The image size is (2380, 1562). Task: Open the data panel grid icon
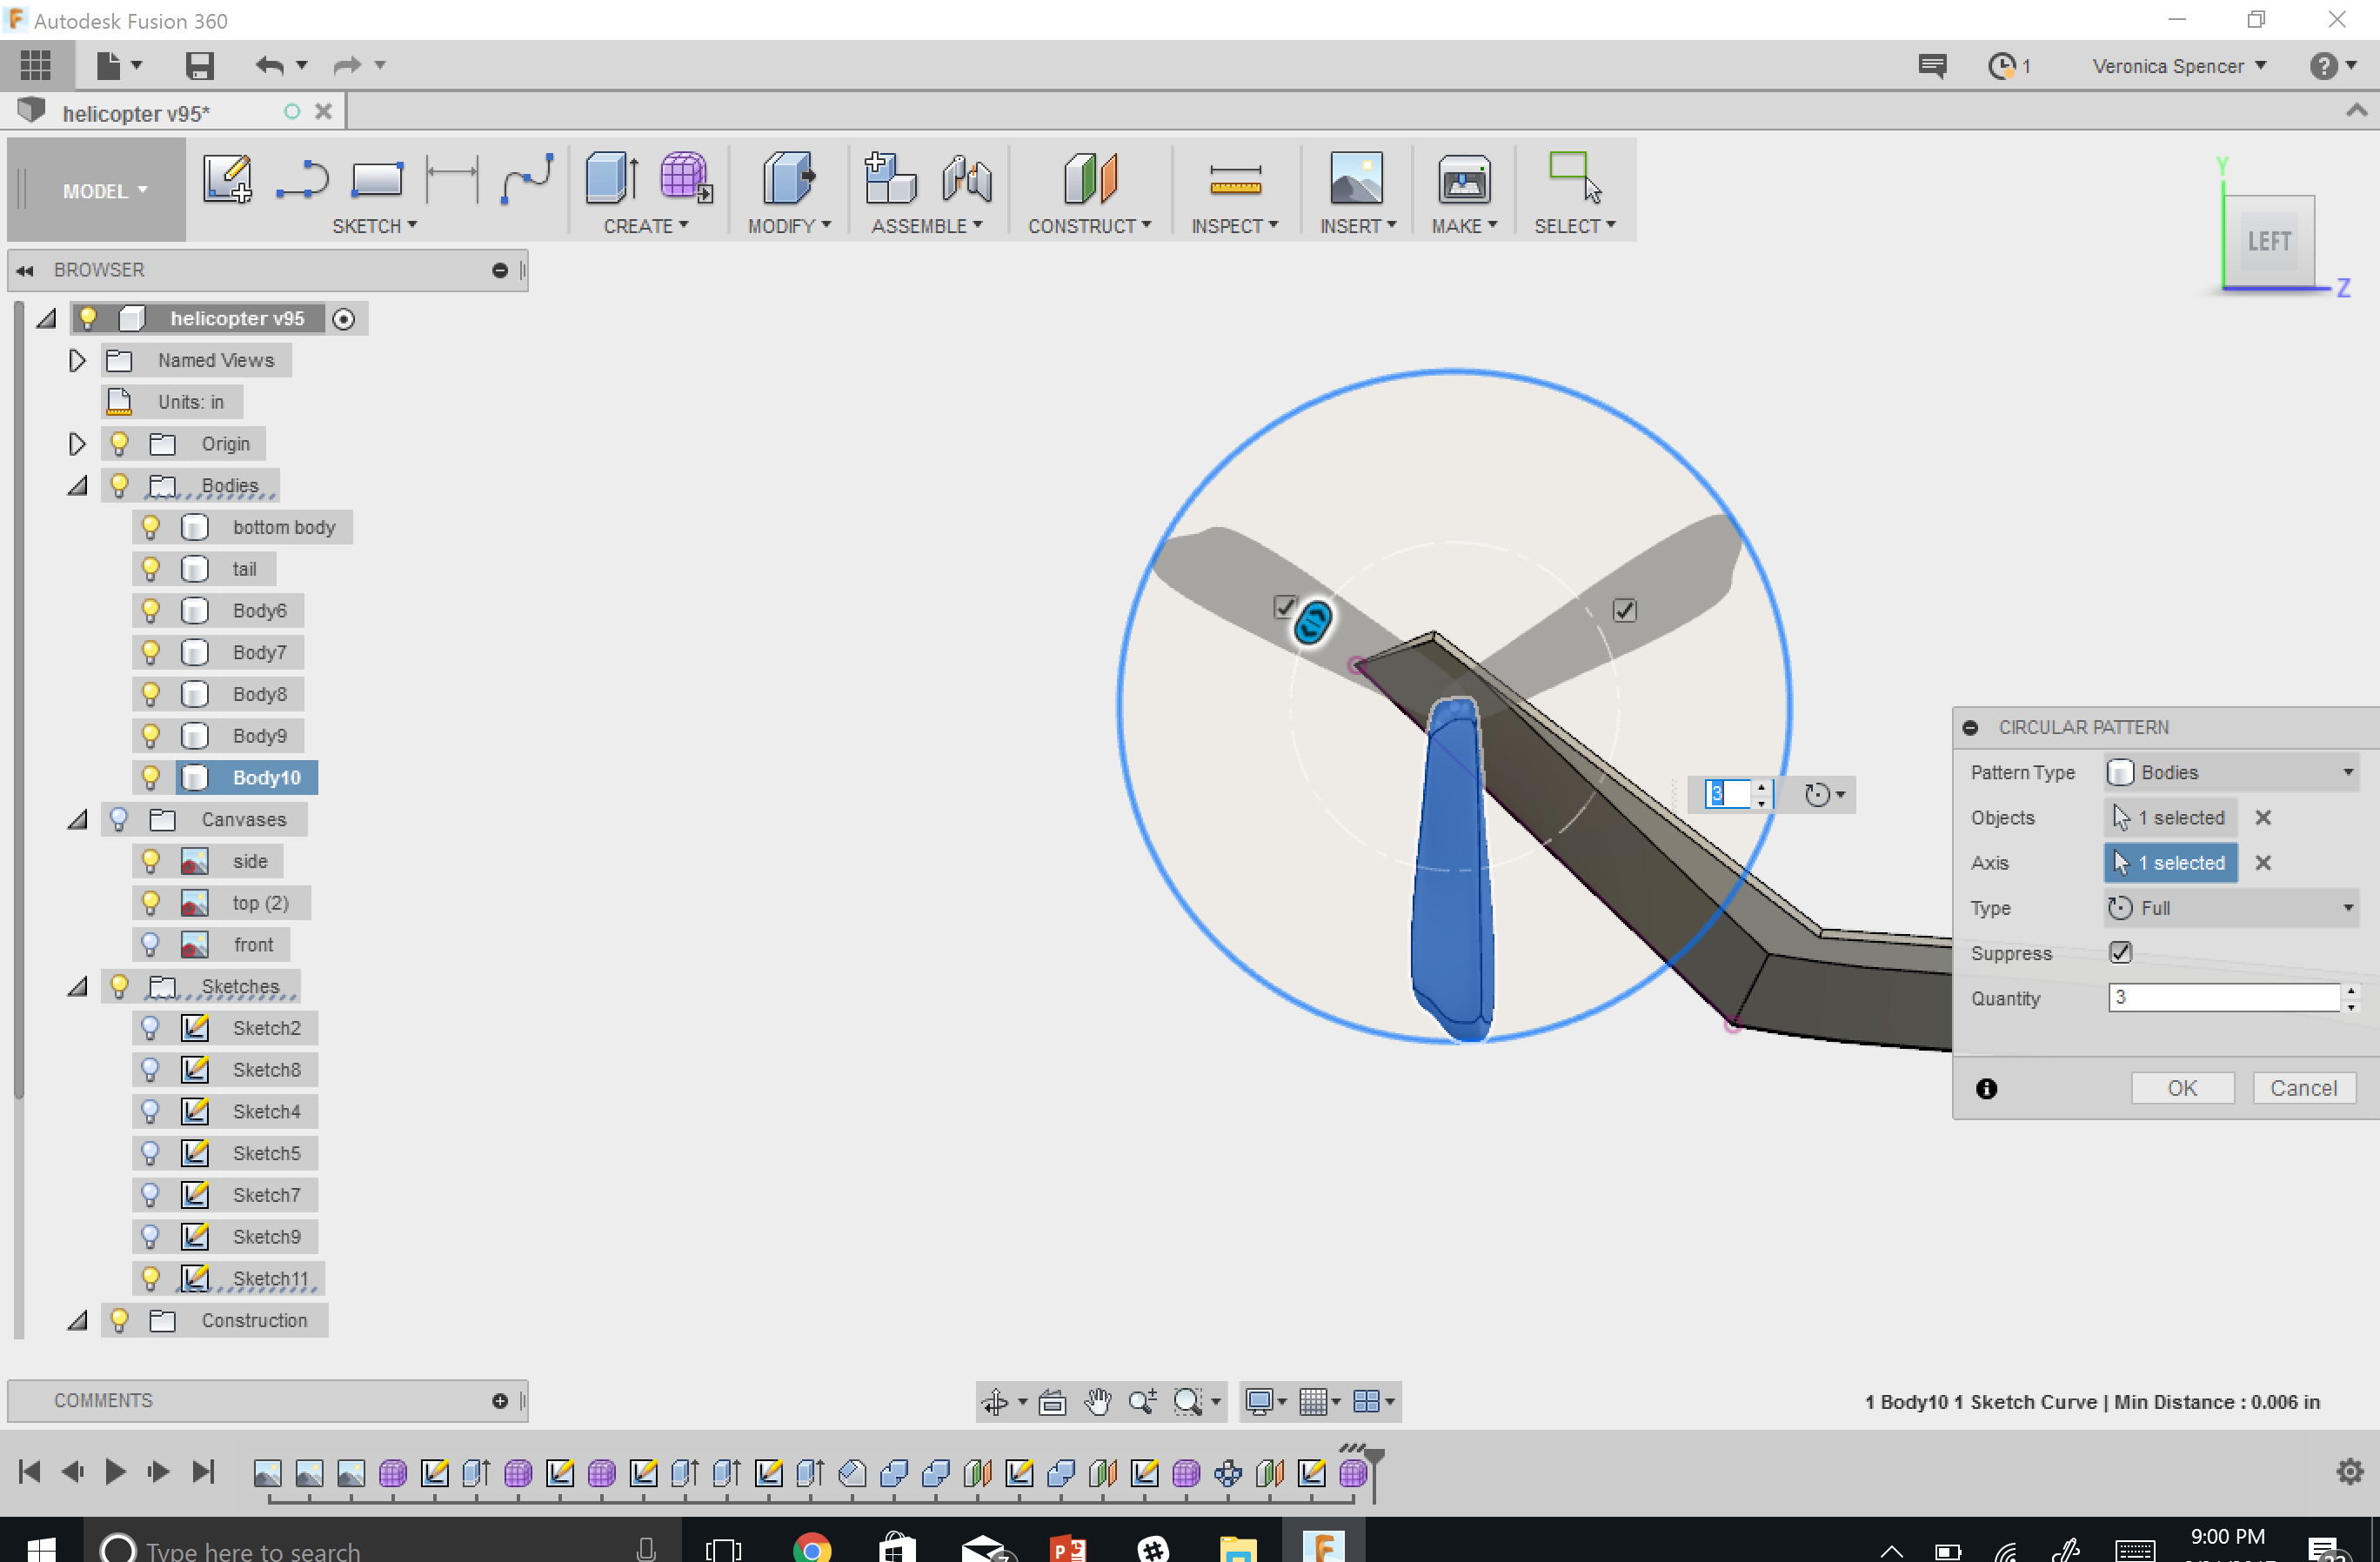[x=35, y=65]
